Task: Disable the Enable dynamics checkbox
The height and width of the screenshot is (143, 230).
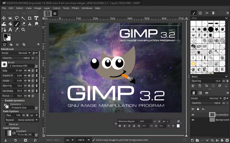Action: point(3,101)
